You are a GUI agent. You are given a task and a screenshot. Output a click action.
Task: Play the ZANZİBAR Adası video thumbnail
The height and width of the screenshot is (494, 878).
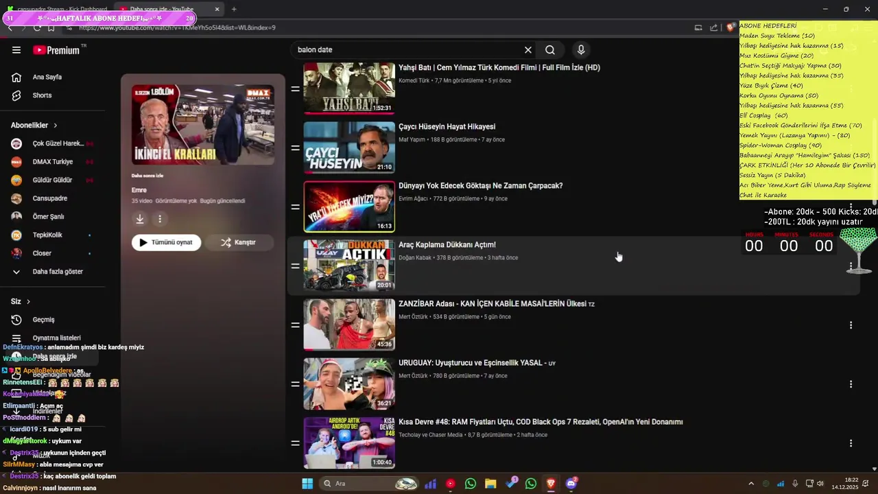point(349,325)
